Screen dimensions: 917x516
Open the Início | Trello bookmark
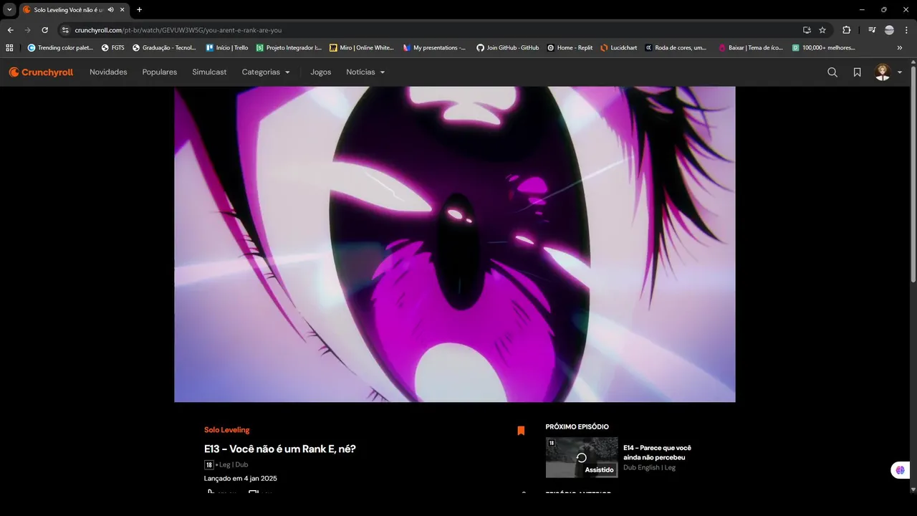[x=227, y=47]
